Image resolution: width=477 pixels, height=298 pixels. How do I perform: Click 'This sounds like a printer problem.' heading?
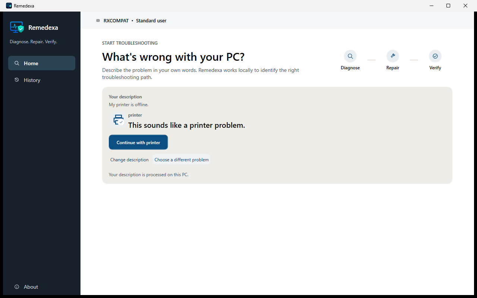pos(187,125)
